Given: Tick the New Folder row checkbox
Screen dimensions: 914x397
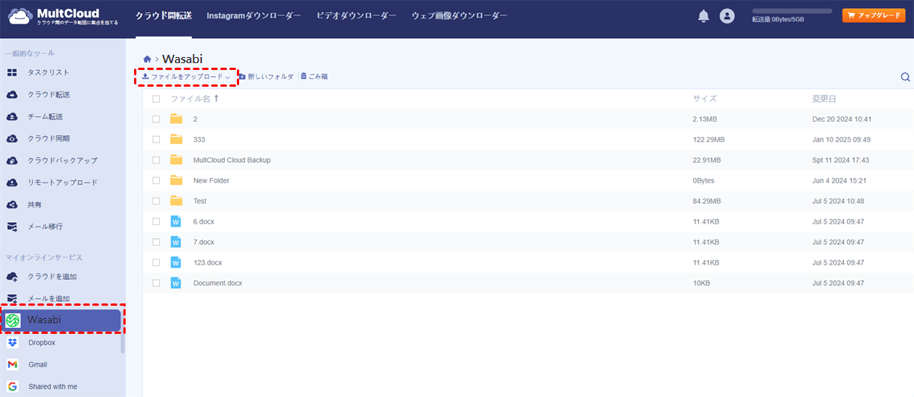Looking at the screenshot, I should click(156, 180).
